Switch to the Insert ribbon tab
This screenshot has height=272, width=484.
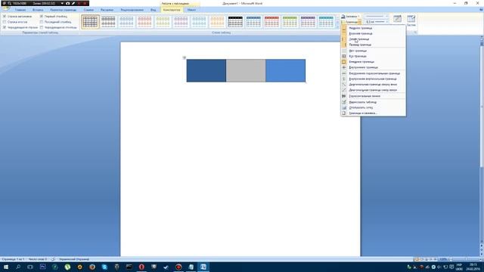pos(38,10)
